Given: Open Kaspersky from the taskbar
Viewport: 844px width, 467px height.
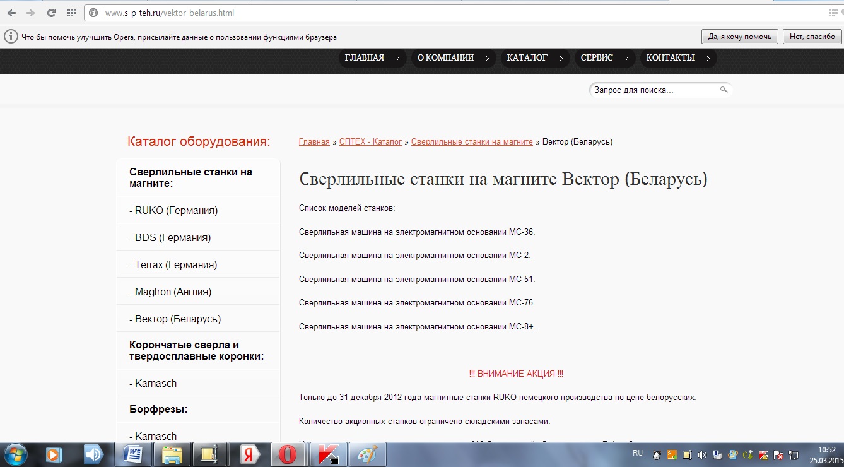Looking at the screenshot, I should point(329,454).
